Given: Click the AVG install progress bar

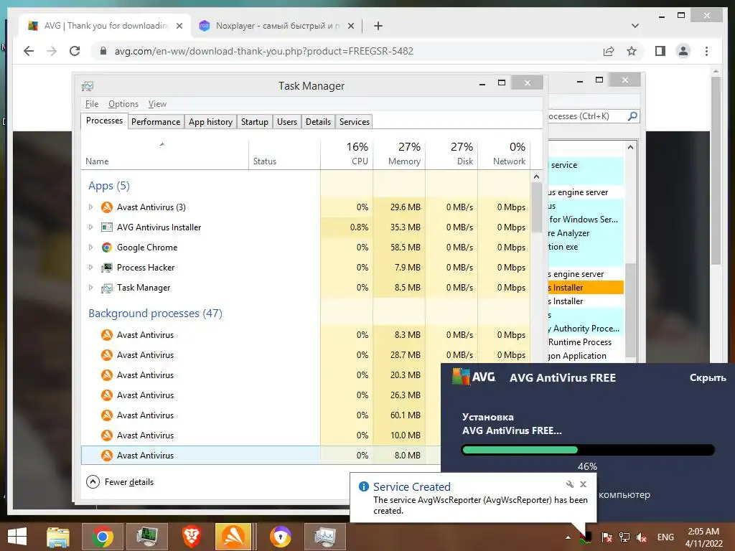Looking at the screenshot, I should pyautogui.click(x=588, y=451).
